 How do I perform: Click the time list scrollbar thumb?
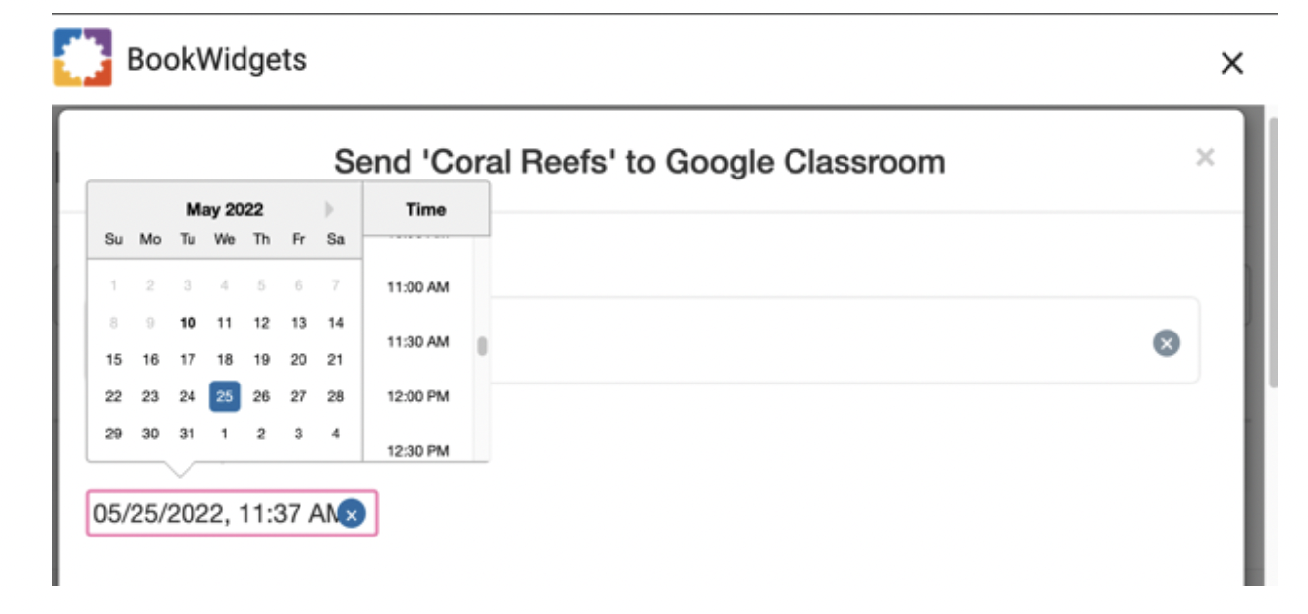click(482, 346)
